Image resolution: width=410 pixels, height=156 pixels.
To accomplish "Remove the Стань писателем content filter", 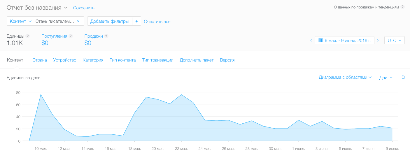I will [78, 21].
